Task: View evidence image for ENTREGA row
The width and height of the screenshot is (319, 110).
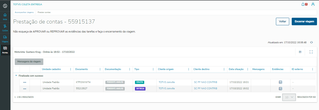Action: click(280, 88)
